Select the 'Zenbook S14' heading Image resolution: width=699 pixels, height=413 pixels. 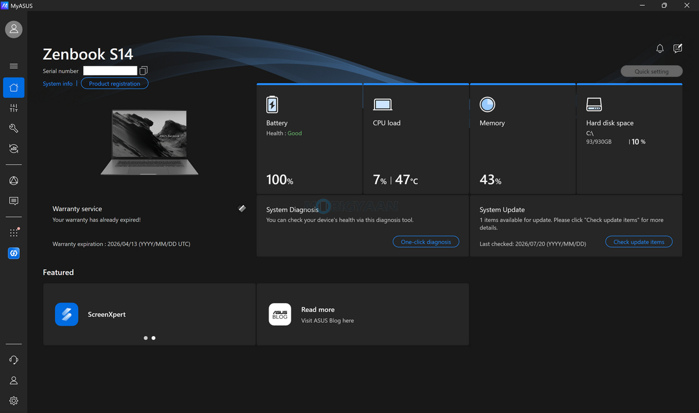(x=88, y=55)
